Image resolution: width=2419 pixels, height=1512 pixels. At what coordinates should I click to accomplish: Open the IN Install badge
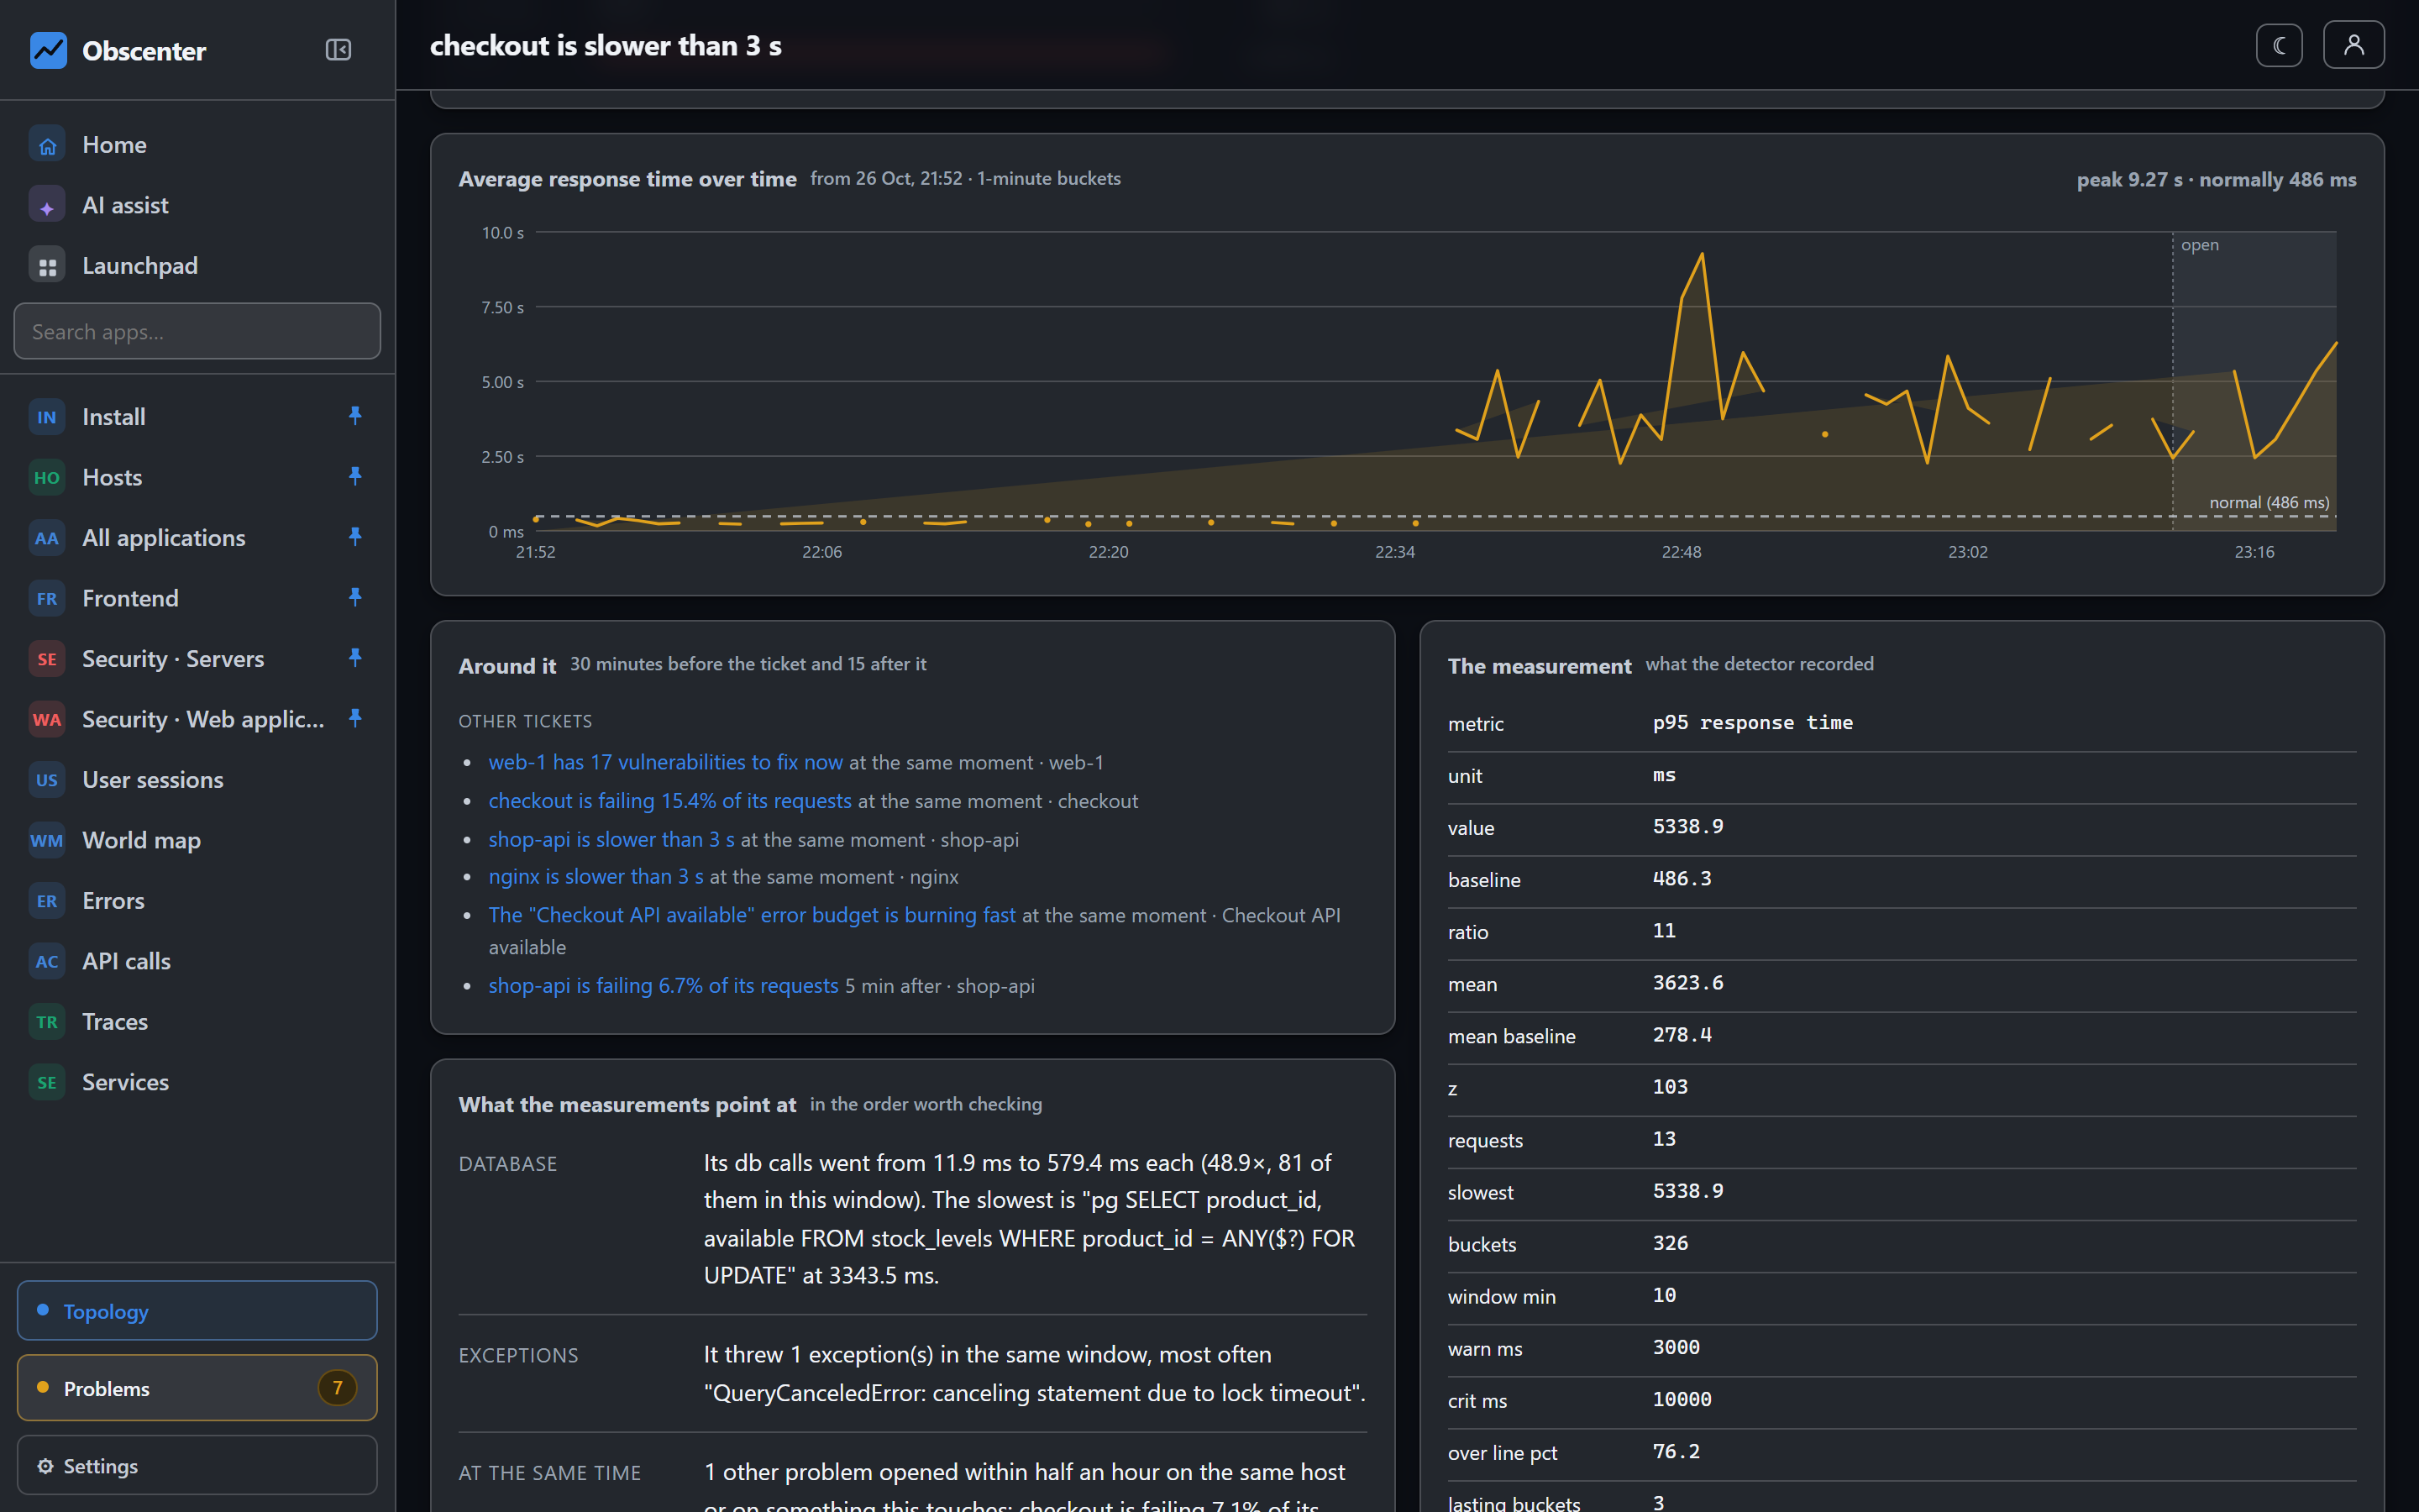pos(47,417)
